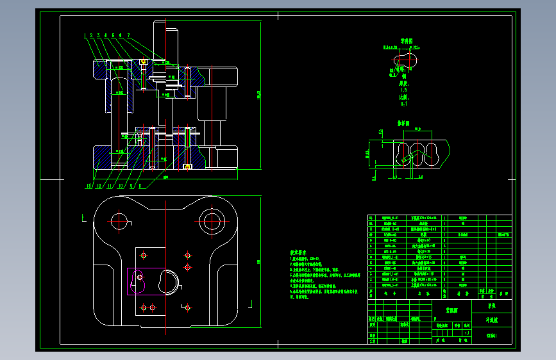The height and width of the screenshot is (360, 556).
Task: Select the 厚度 thickness label
Action: [404, 84]
